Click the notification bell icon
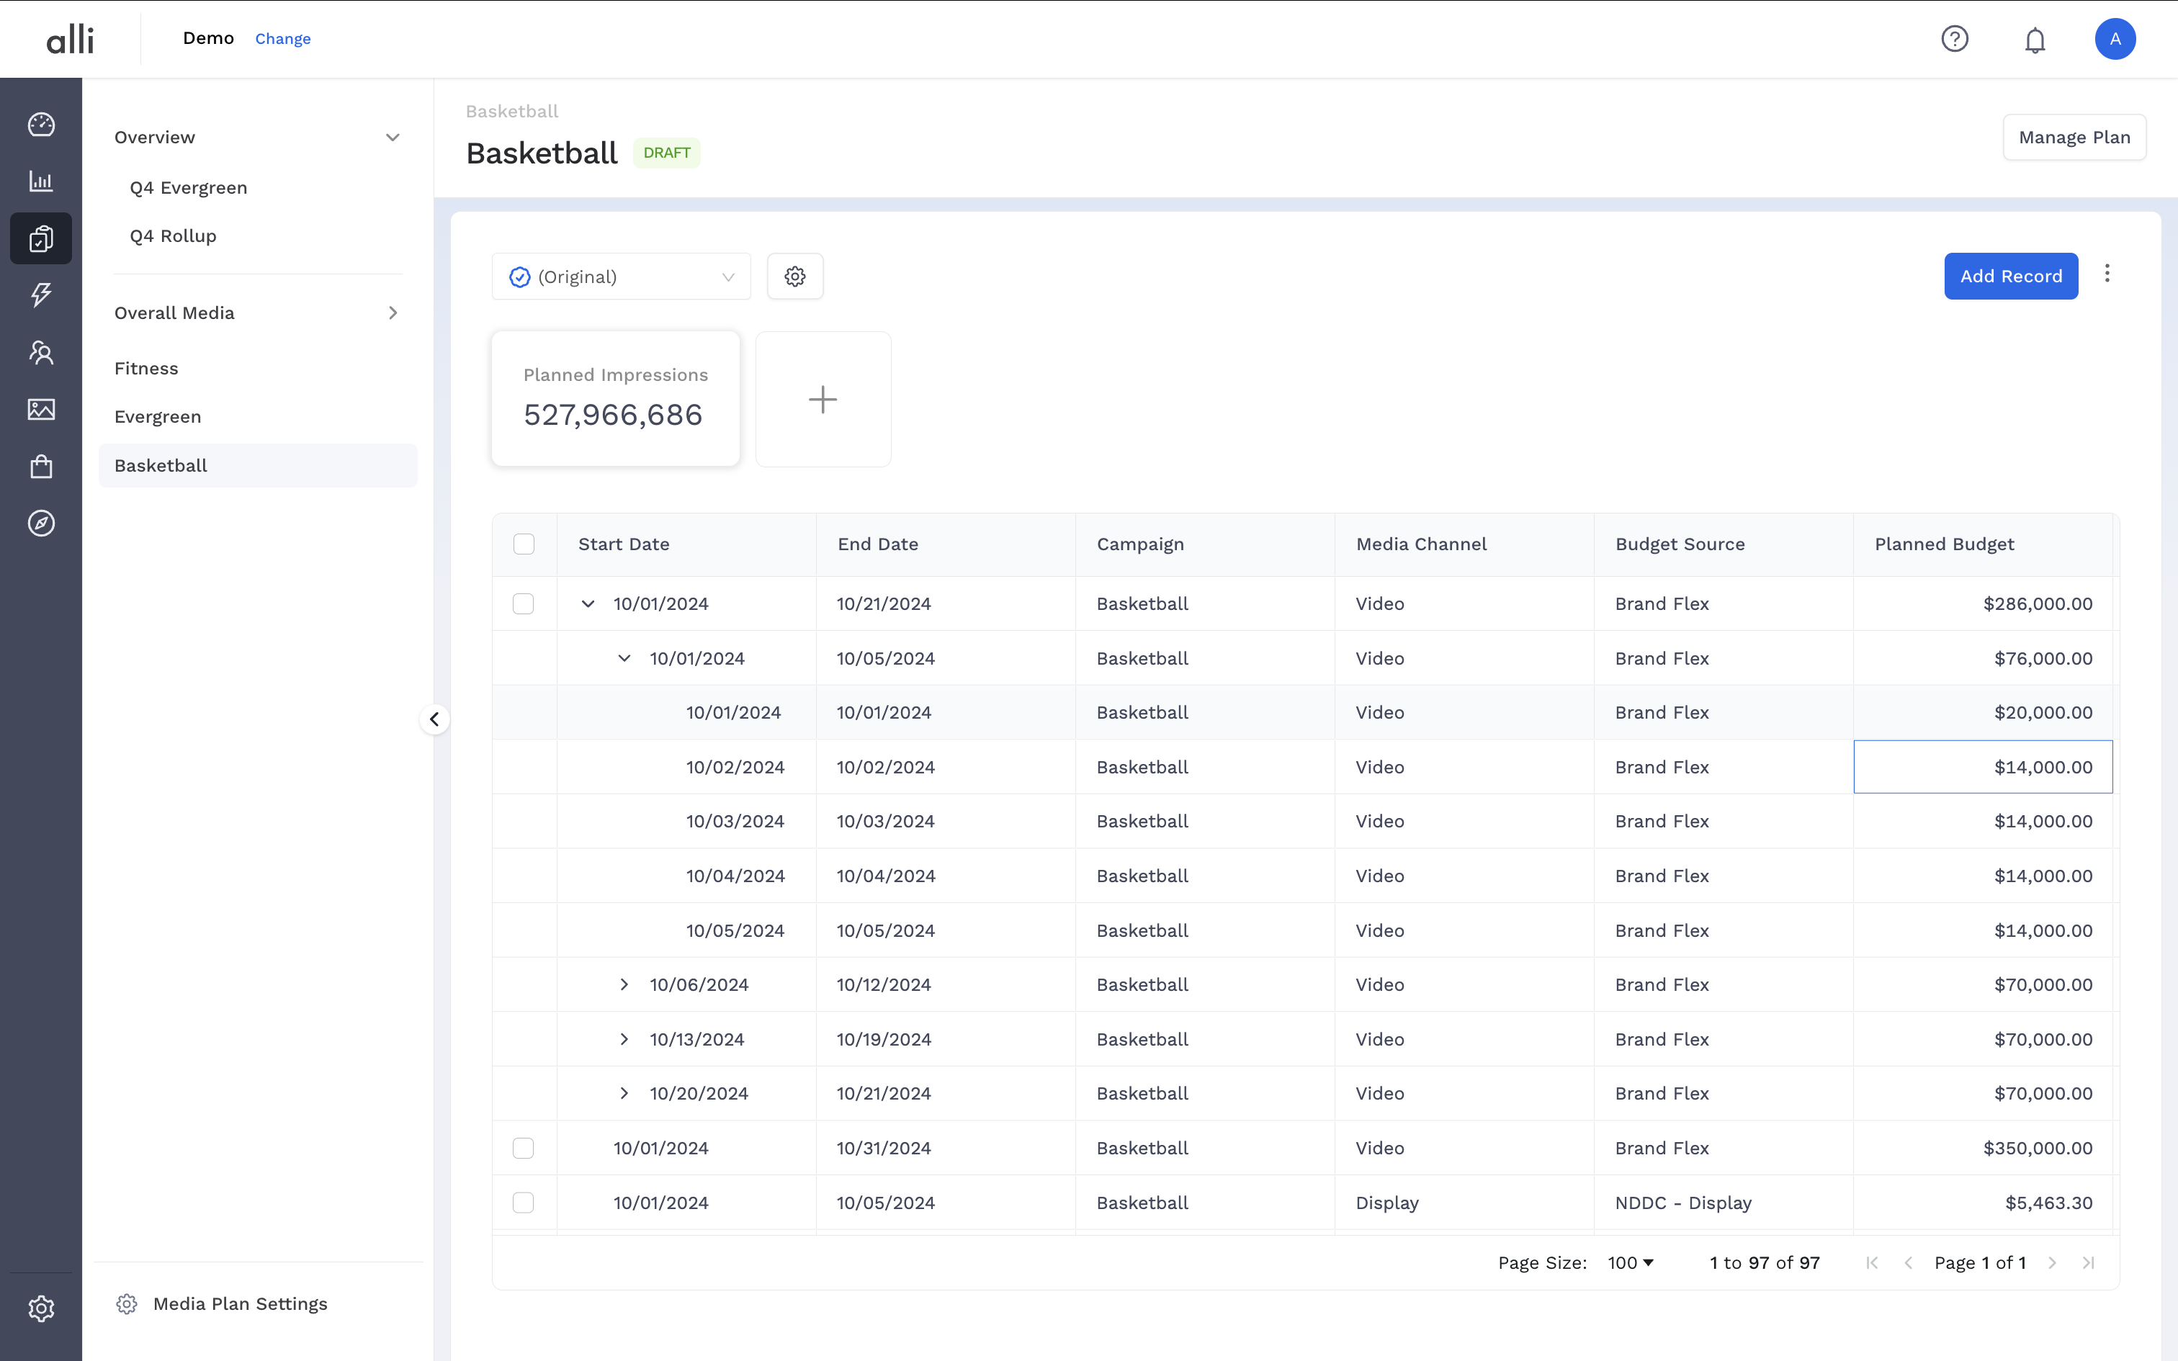The image size is (2178, 1361). (x=2035, y=40)
